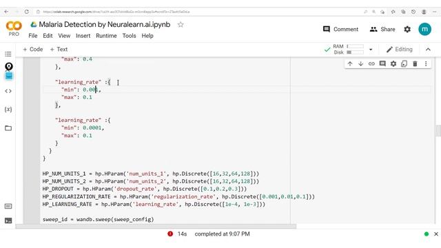This screenshot has width=441, height=248.
Task: Click the HP_NUM_UNITS_2 line
Action: [151, 181]
